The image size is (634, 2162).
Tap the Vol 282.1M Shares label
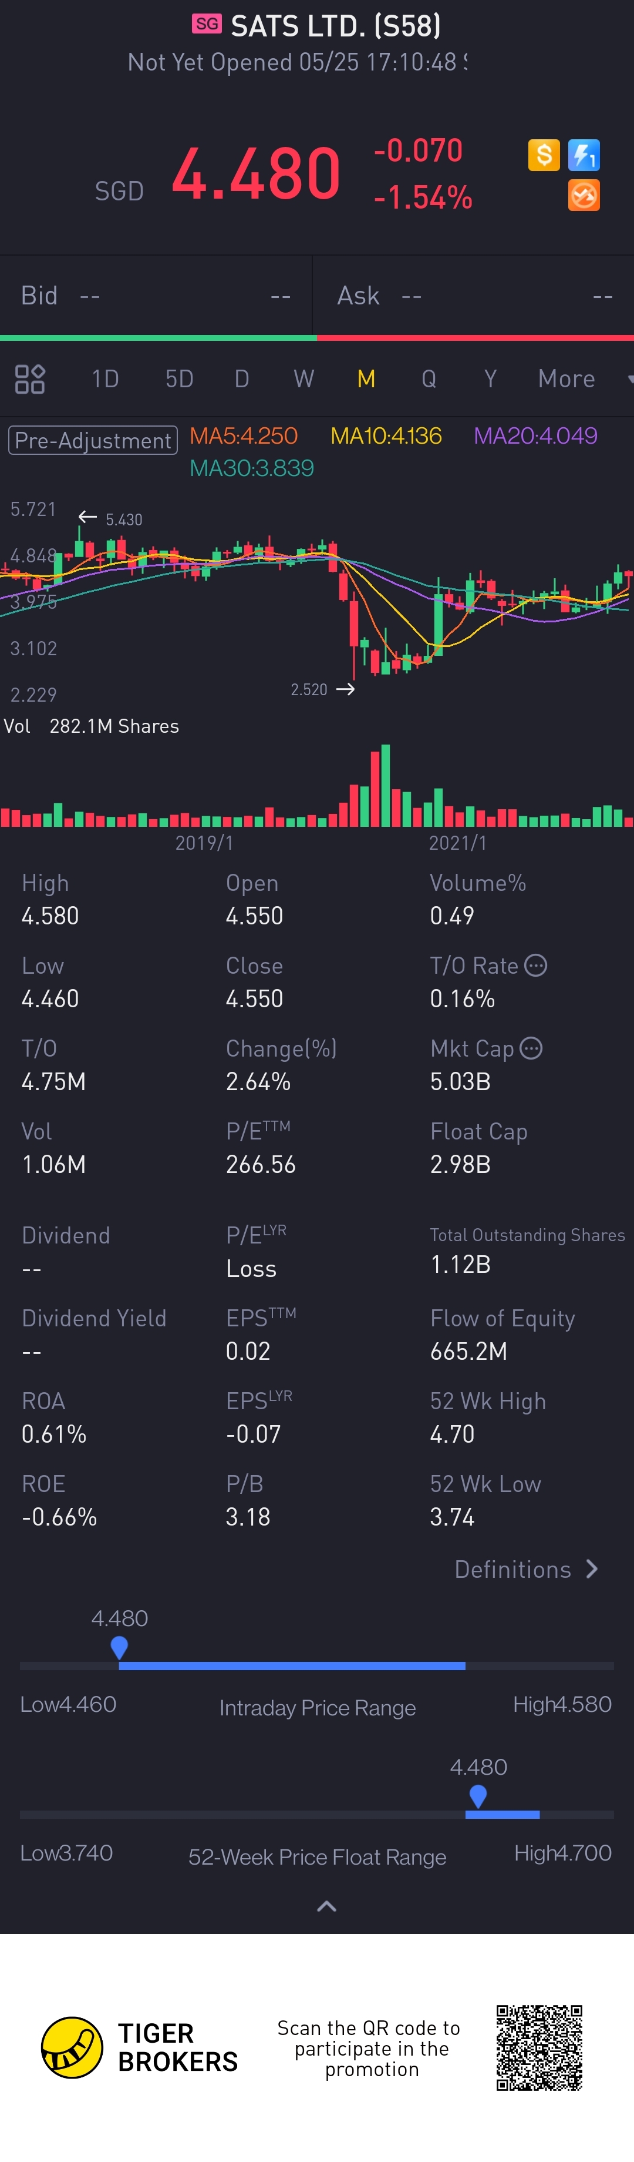92,727
